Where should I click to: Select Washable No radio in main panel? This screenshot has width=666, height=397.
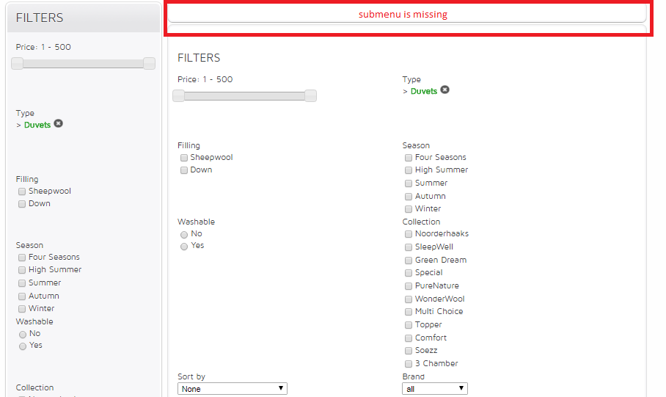click(x=184, y=234)
